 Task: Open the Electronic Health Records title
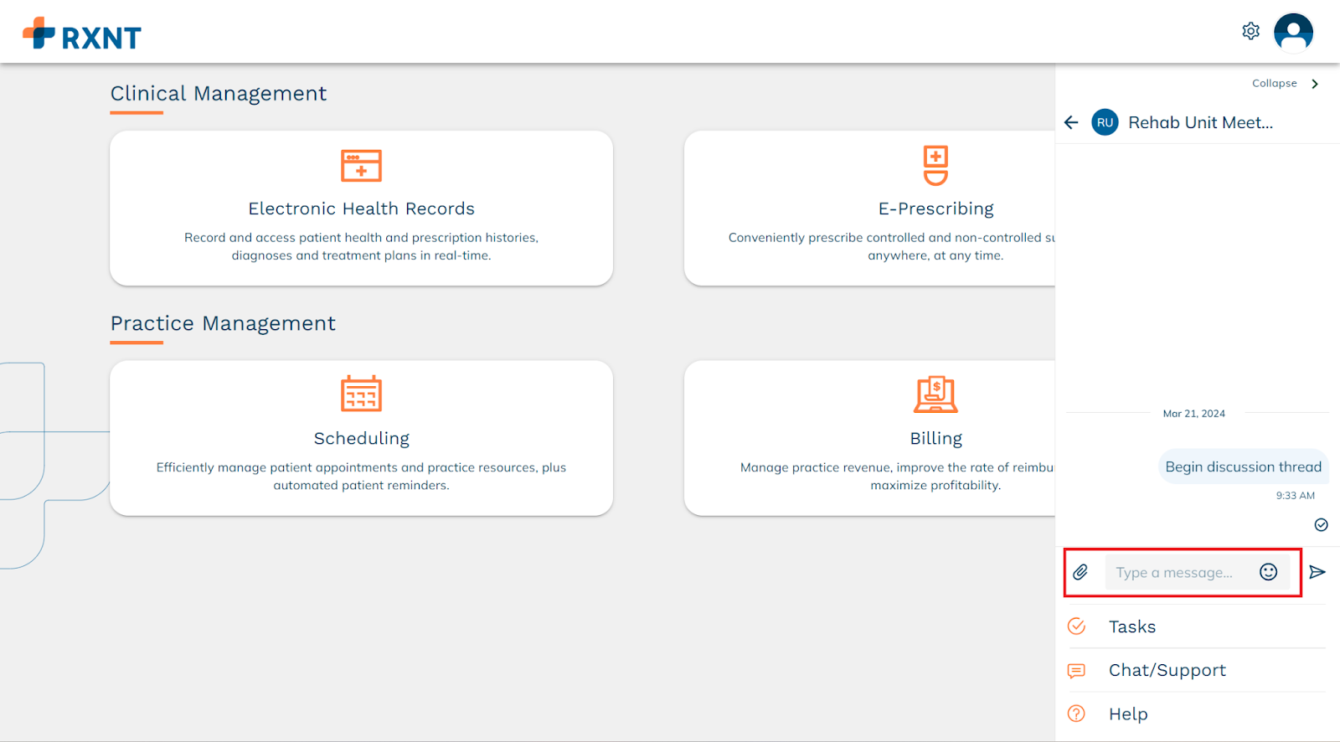tap(361, 209)
